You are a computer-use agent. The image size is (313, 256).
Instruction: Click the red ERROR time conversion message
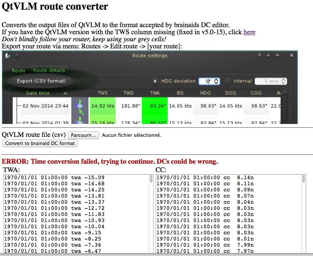tap(110, 161)
